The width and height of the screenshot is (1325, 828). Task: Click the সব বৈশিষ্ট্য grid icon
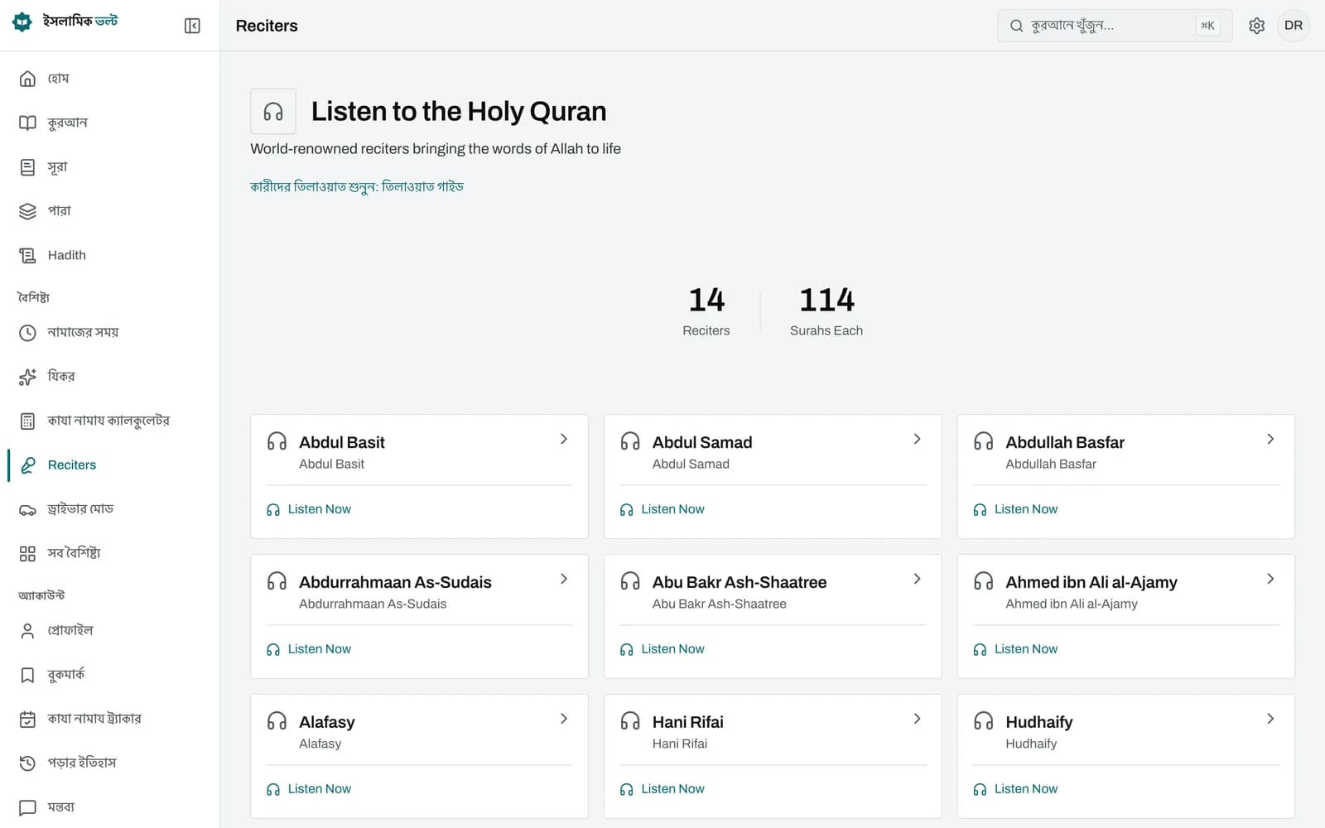pos(27,553)
